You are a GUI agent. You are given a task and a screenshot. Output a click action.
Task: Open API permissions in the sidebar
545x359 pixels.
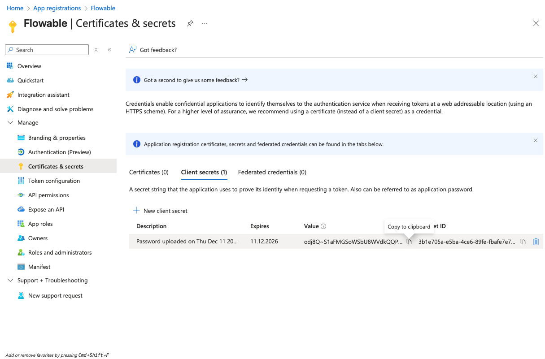click(x=48, y=195)
